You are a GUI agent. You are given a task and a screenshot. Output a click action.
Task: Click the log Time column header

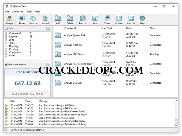(28, 101)
